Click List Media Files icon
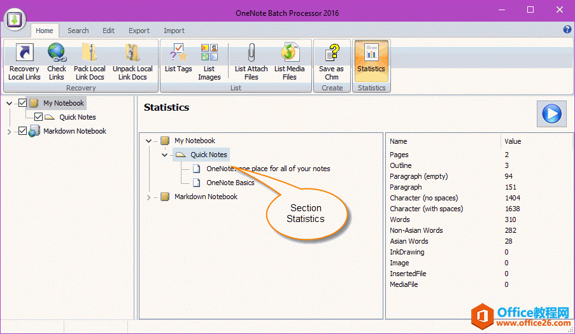 (x=289, y=62)
